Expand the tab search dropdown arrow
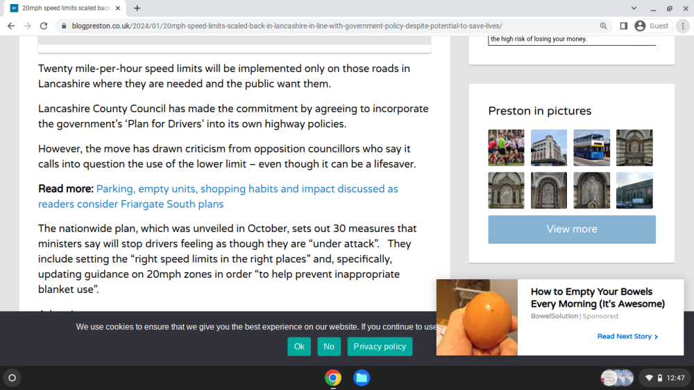This screenshot has height=390, width=694. (634, 8)
